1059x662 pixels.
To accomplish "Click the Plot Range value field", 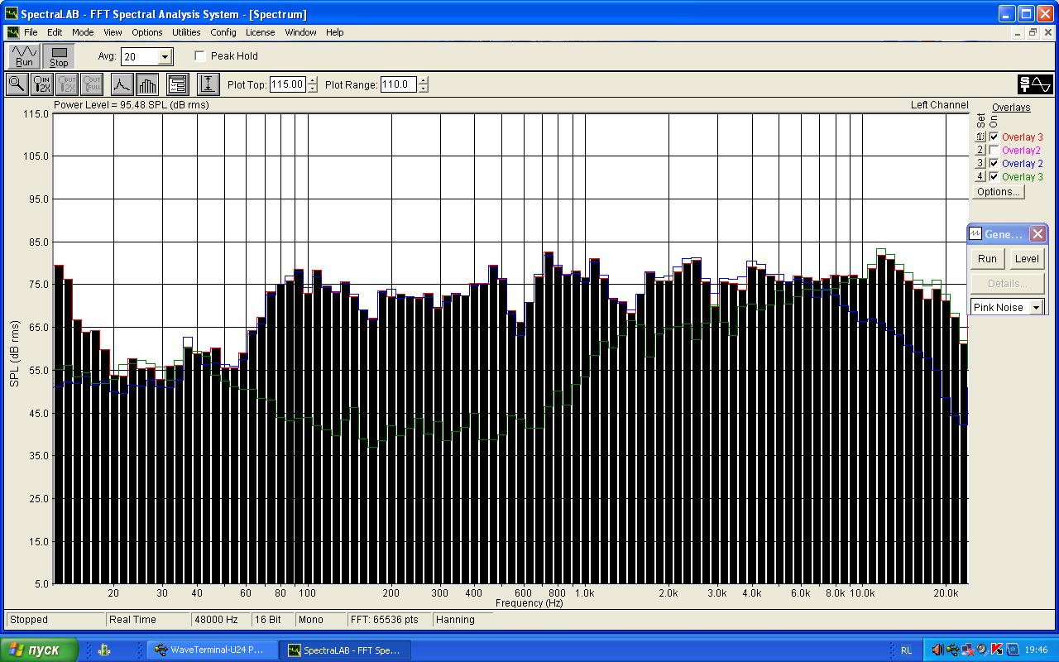I will (398, 84).
